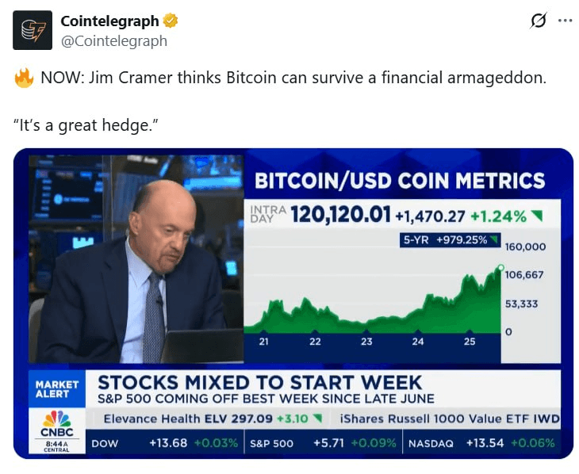579x474 pixels.
Task: Click the DOW index reading
Action: pyautogui.click(x=165, y=443)
